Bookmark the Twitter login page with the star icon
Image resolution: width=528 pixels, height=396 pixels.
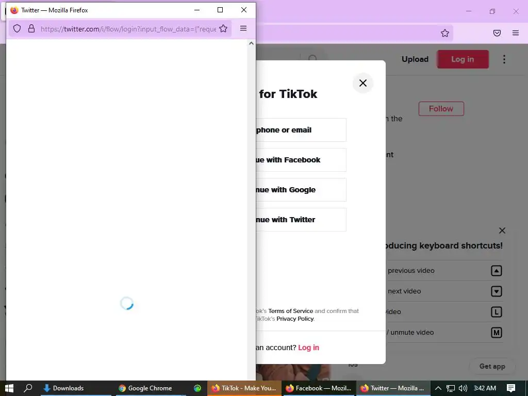pyautogui.click(x=223, y=29)
